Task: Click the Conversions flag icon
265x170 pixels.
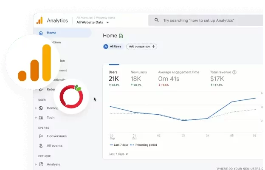Action: pyautogui.click(x=41, y=136)
